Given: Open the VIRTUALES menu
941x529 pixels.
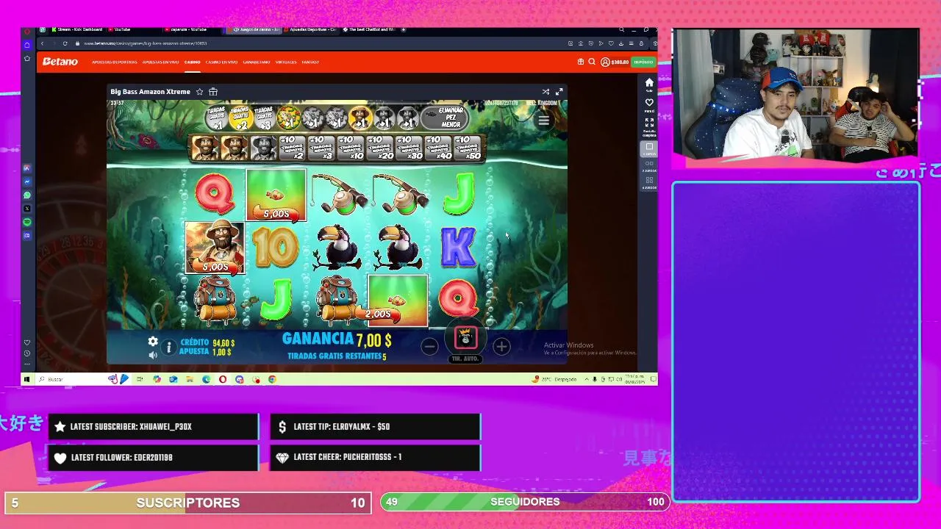Looking at the screenshot, I should [x=286, y=62].
